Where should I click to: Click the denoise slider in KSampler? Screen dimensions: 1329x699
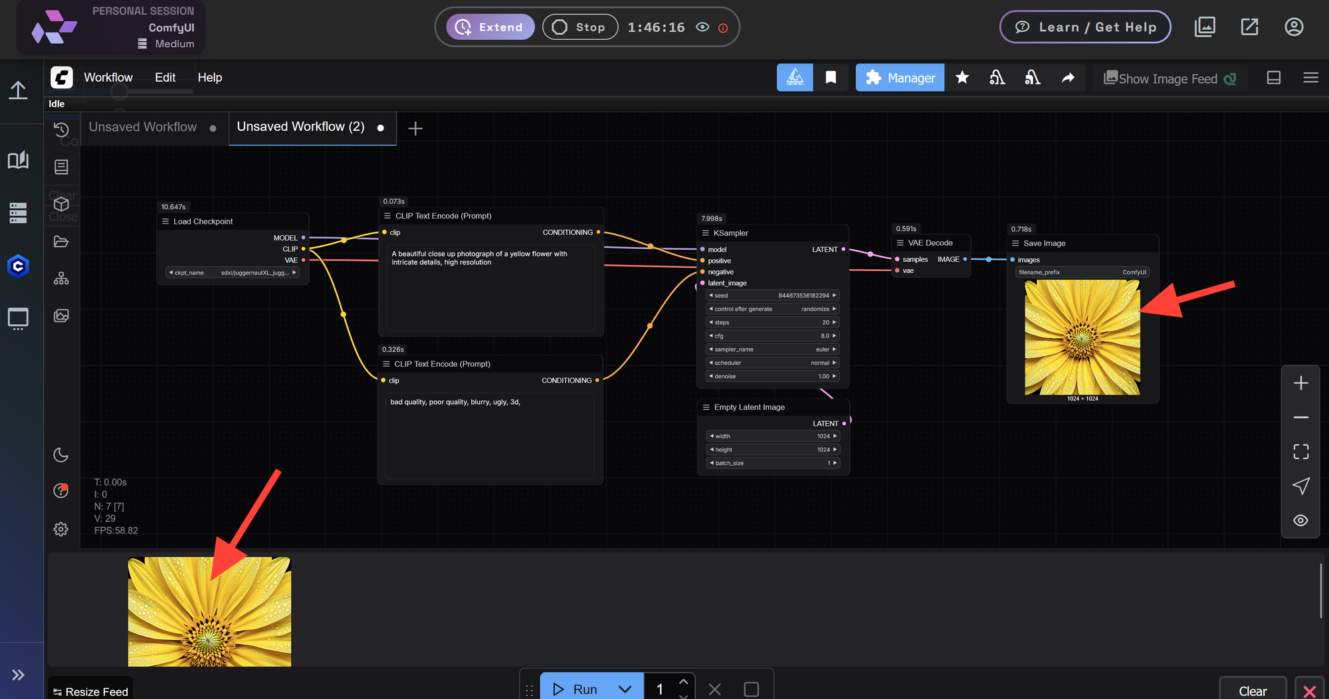(x=773, y=376)
